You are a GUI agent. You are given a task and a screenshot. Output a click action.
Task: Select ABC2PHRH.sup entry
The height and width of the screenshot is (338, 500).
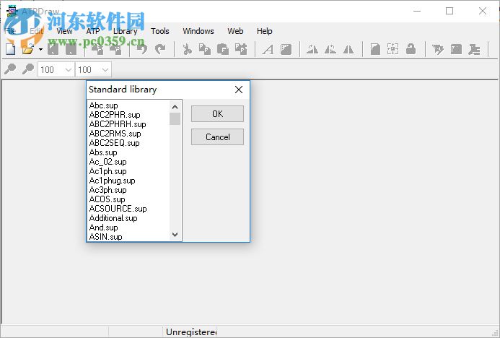[x=118, y=124]
